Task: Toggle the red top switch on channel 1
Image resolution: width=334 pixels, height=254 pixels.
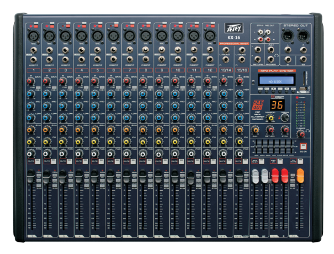Action: [36, 26]
